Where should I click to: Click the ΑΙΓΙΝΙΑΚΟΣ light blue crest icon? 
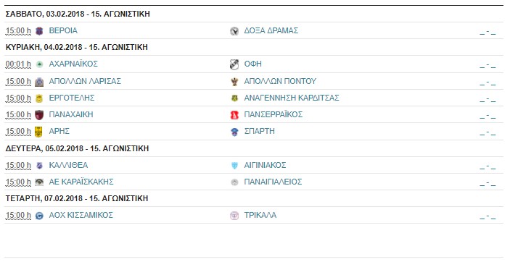pos(234,166)
